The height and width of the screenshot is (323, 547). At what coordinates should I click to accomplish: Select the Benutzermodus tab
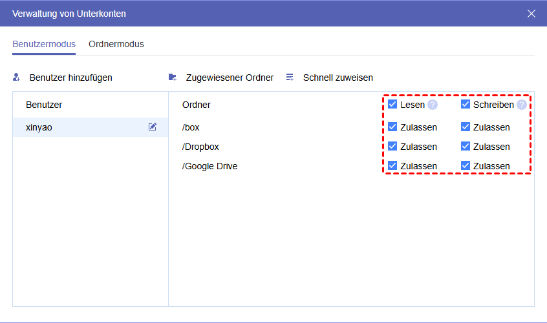coord(44,45)
